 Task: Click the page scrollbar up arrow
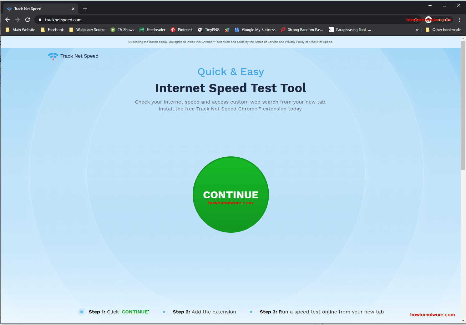463,38
